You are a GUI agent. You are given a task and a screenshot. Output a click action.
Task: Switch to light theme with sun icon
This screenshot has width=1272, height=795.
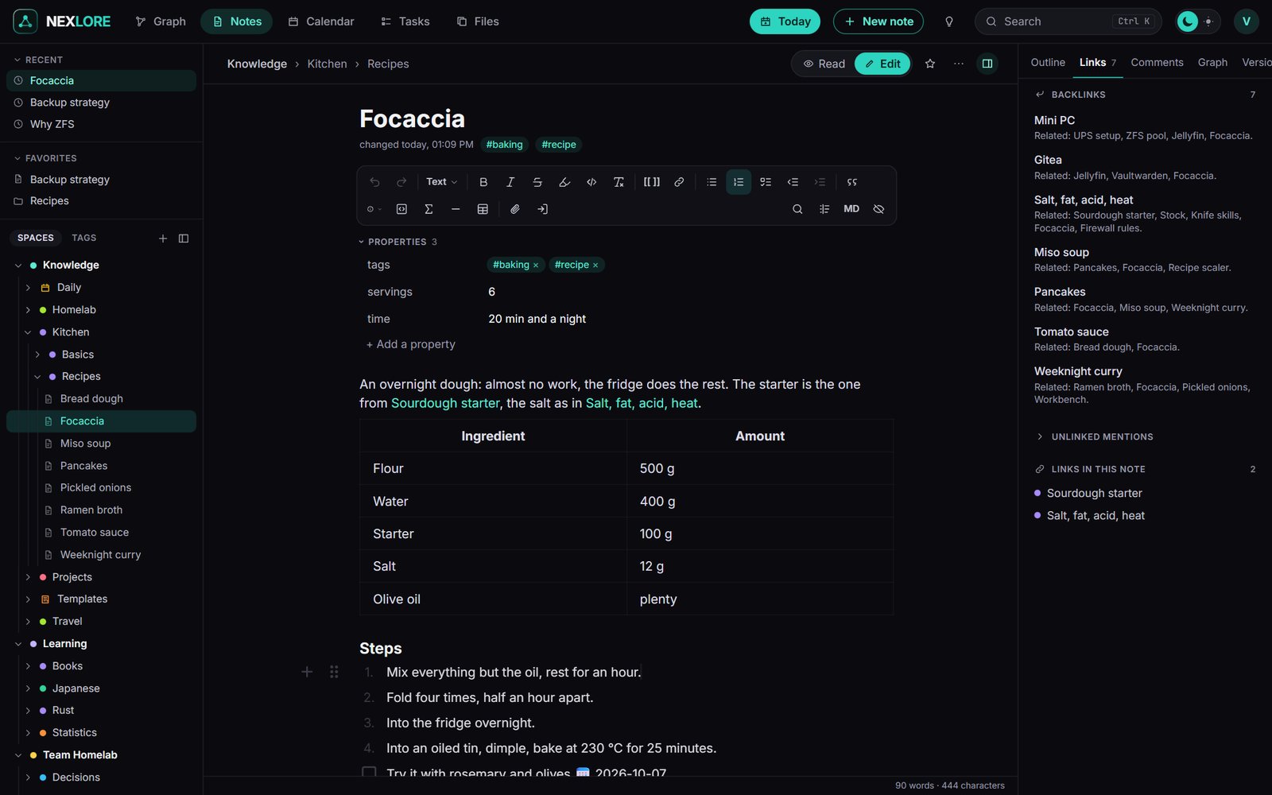click(x=1208, y=21)
